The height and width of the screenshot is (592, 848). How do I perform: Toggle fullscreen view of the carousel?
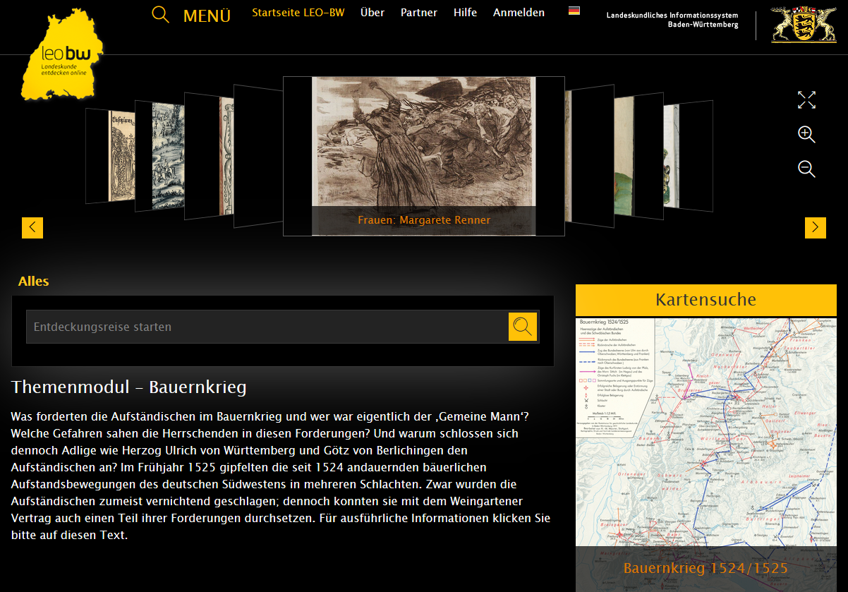[806, 99]
